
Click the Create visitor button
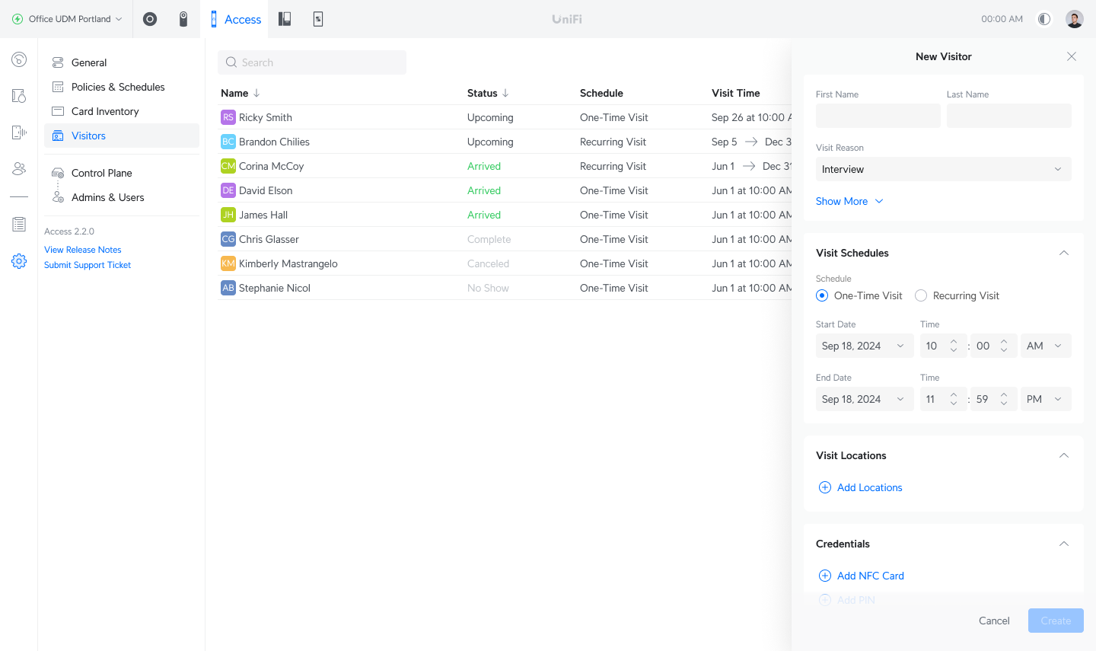point(1056,621)
